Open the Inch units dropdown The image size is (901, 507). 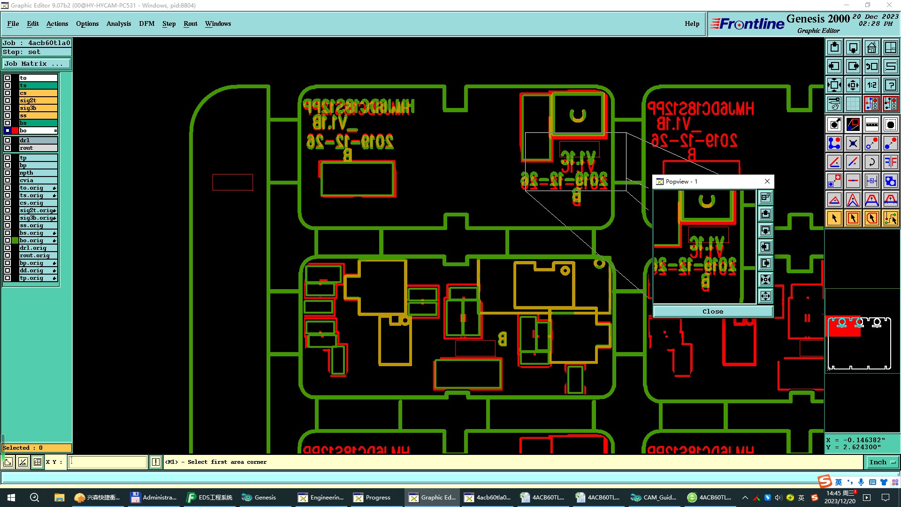pos(882,462)
